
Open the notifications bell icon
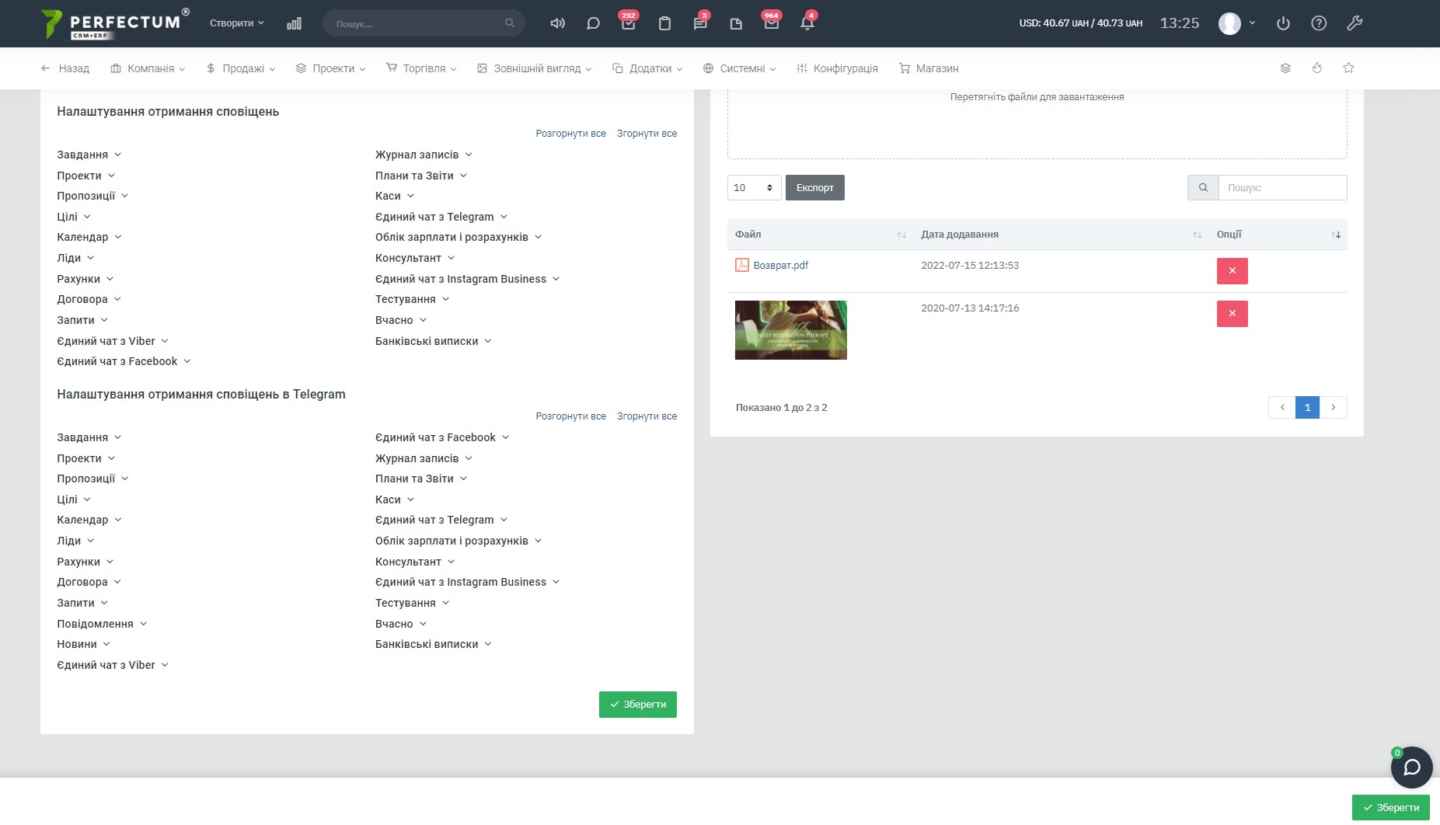pyautogui.click(x=807, y=23)
